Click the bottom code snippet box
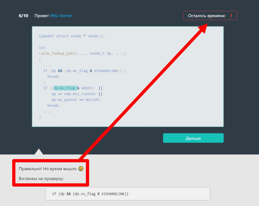The height and width of the screenshot is (206, 259). [128, 194]
